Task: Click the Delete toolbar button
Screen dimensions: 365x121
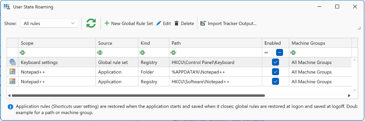Action: [x=184, y=23]
